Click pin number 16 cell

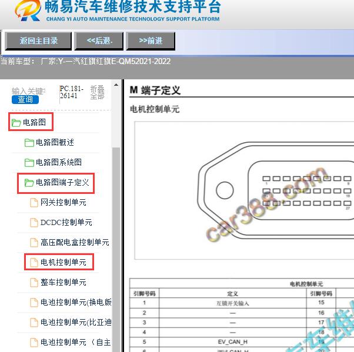(x=321, y=313)
